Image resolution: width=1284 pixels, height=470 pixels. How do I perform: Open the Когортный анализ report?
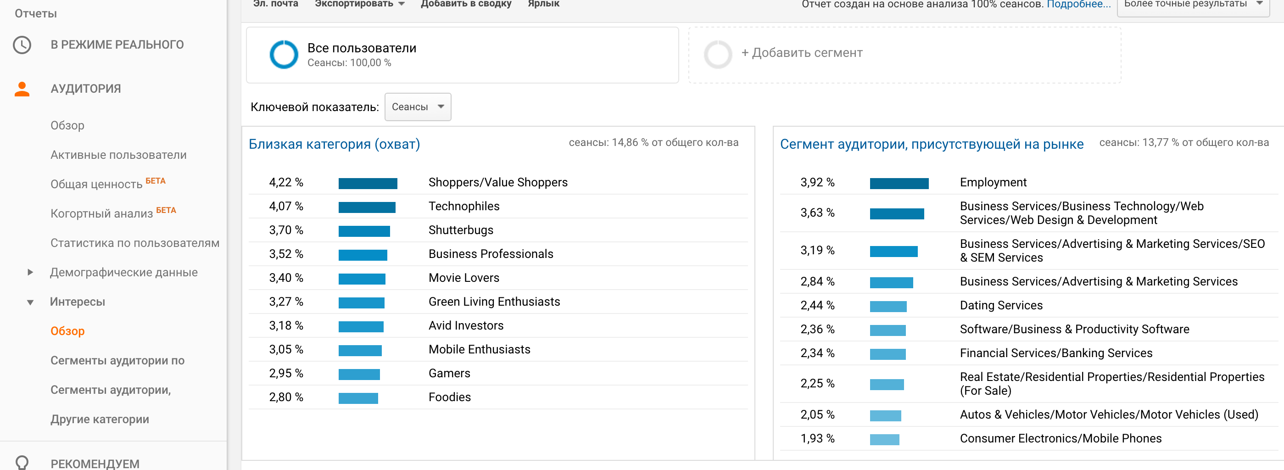tap(102, 213)
